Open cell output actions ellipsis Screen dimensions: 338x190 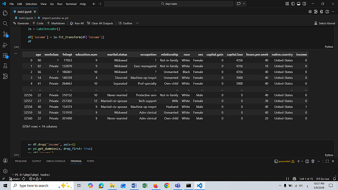pos(16,53)
